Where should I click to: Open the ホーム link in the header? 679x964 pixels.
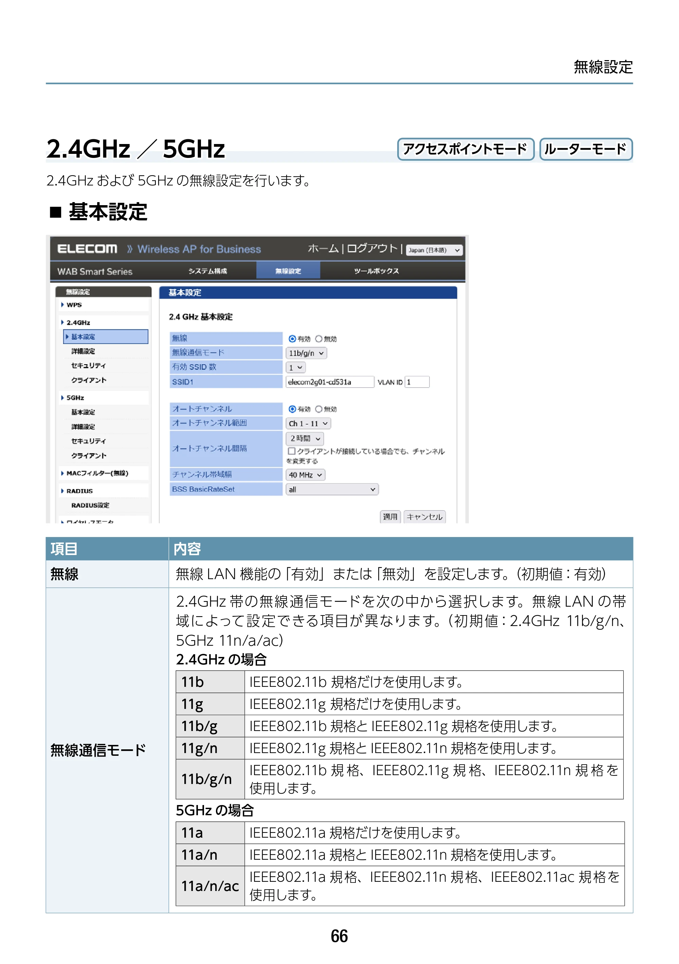point(323,249)
